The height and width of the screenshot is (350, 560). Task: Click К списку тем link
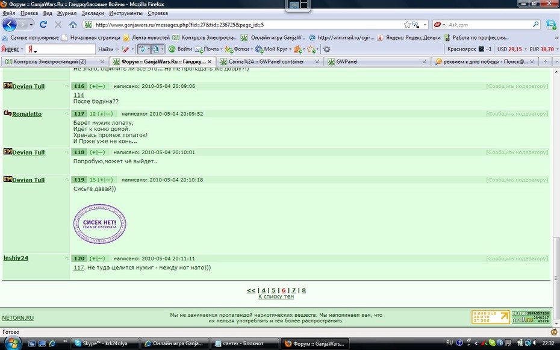[276, 296]
